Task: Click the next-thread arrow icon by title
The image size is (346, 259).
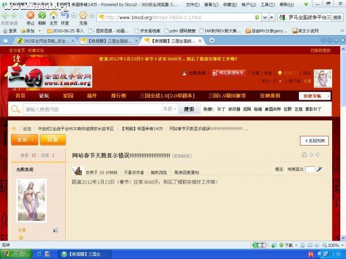Action: click(318, 155)
